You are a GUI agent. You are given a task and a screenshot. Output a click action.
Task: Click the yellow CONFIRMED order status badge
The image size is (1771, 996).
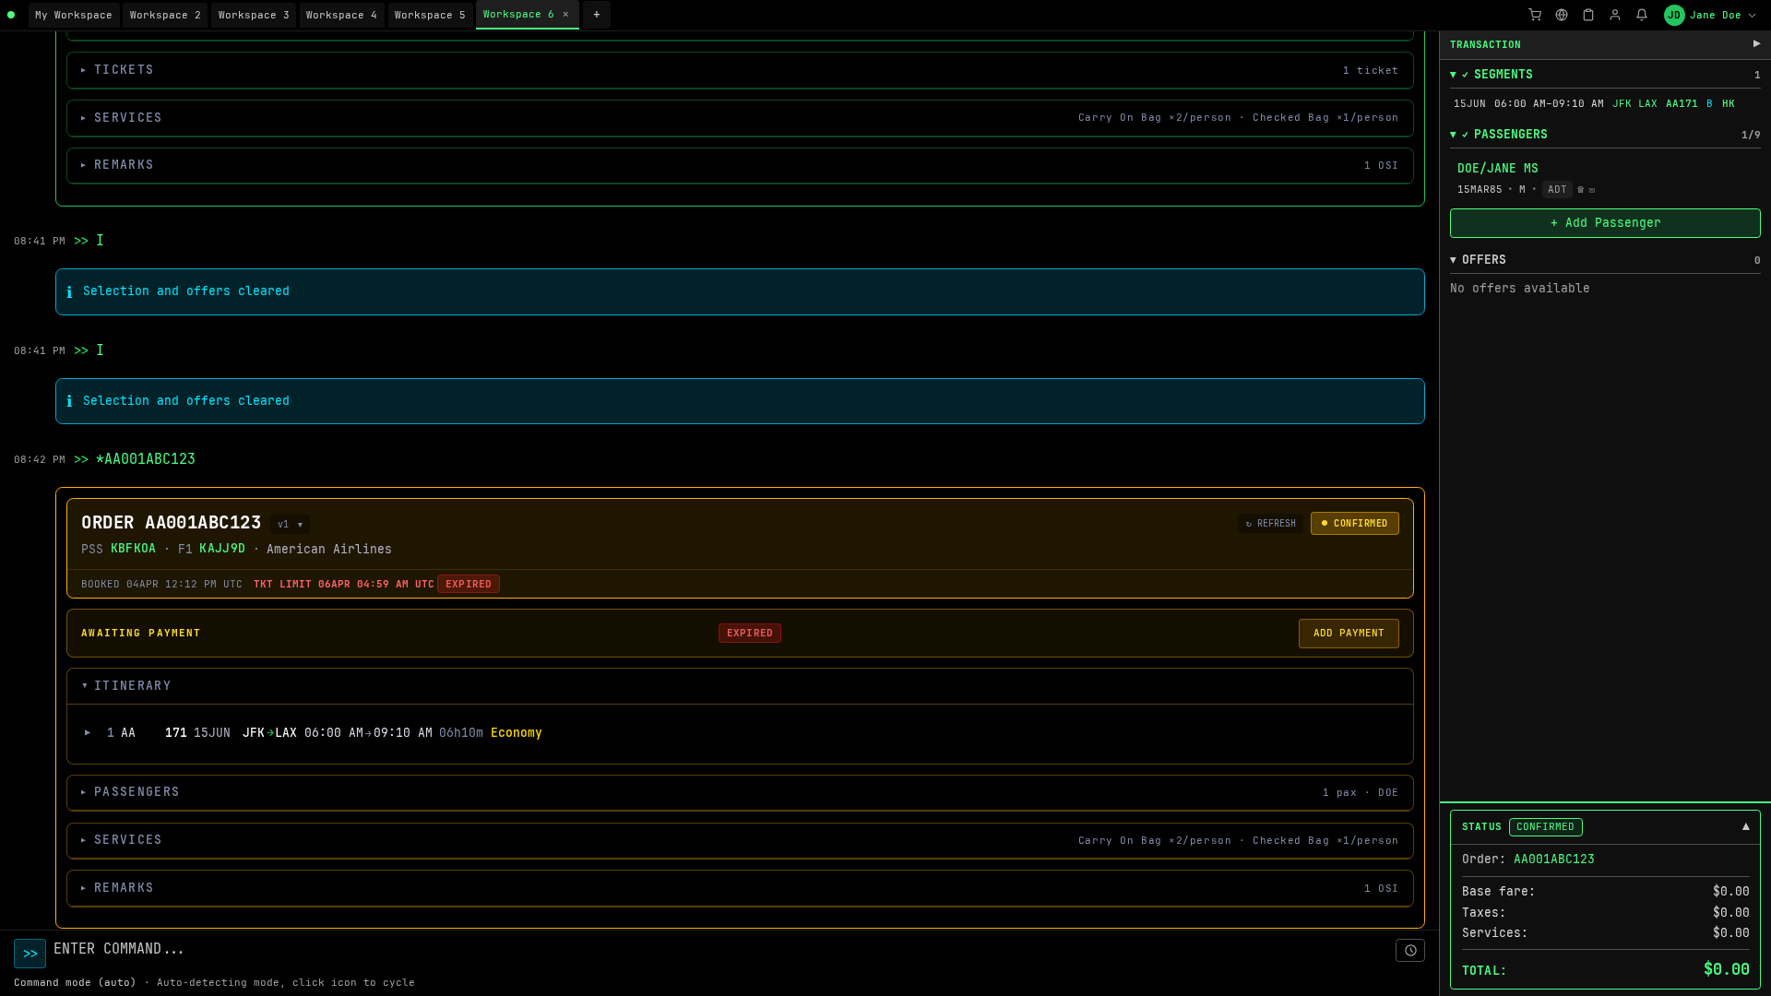pyautogui.click(x=1354, y=524)
